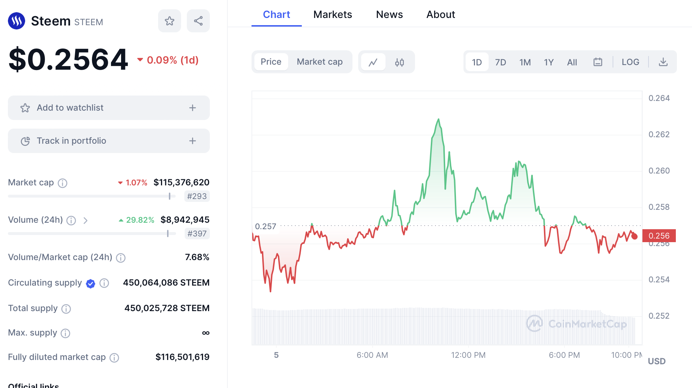
Task: Open the Markets tab
Action: (x=332, y=14)
